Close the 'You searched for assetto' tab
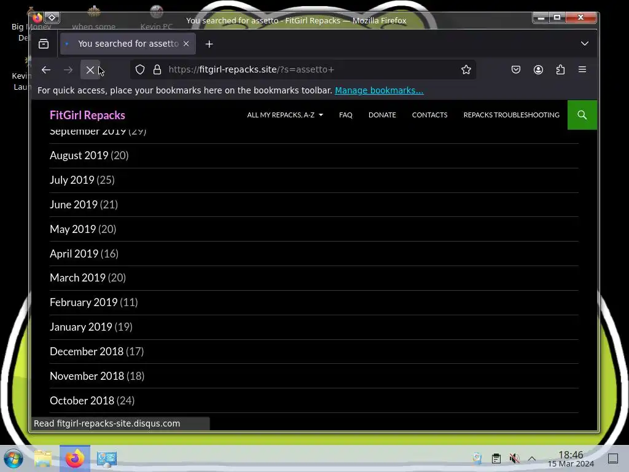629x472 pixels. tap(186, 44)
